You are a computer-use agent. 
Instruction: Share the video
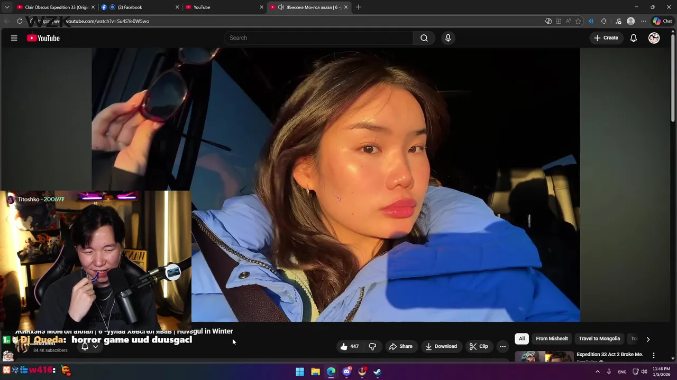(400, 346)
